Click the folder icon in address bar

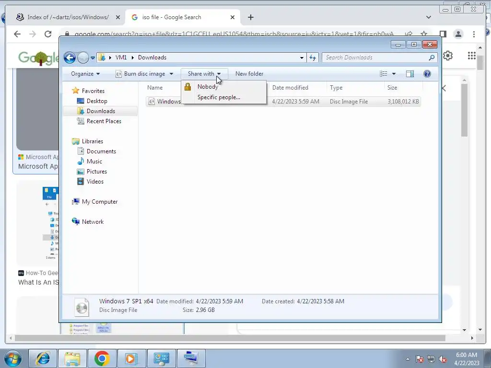102,57
